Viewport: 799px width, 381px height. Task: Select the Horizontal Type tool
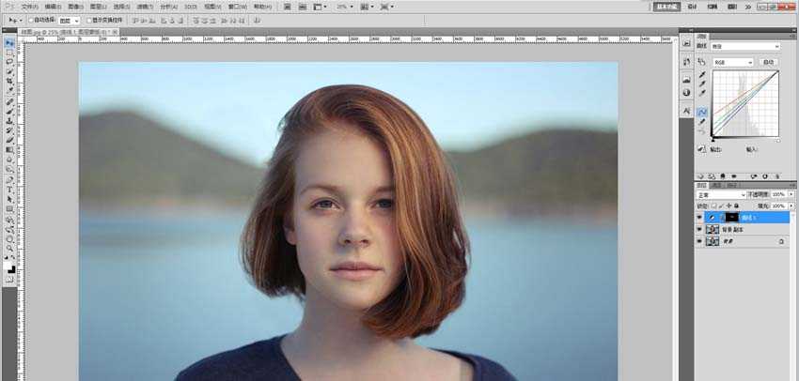[x=9, y=189]
